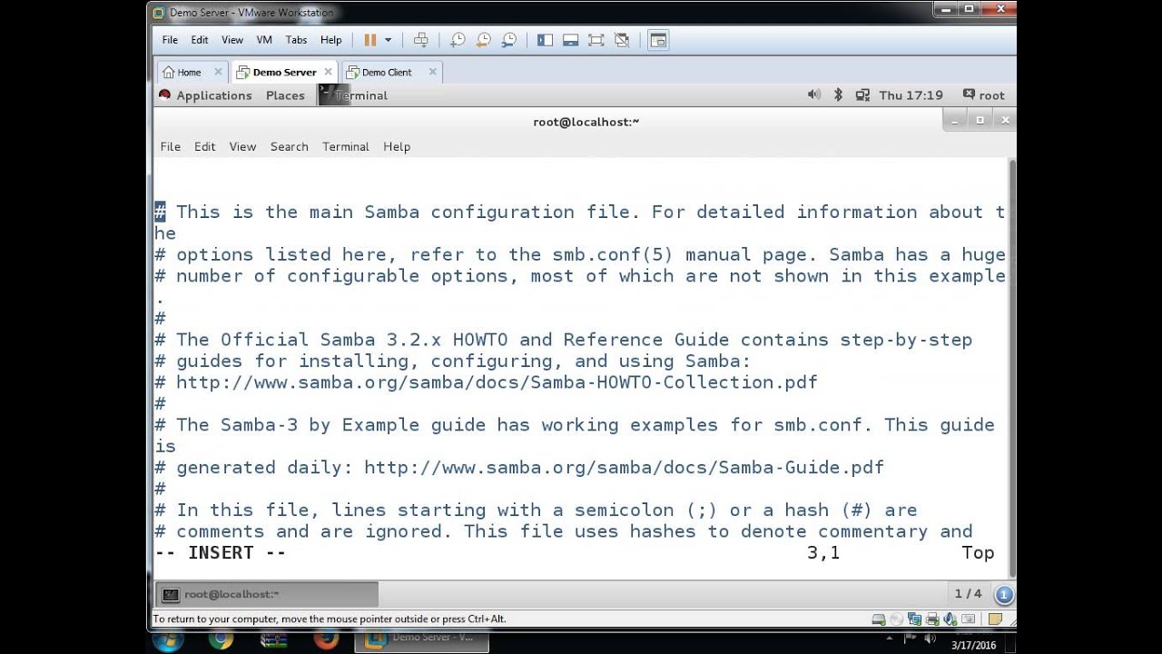The width and height of the screenshot is (1162, 654).
Task: Launch Firefox from Windows taskbar
Action: [x=326, y=640]
